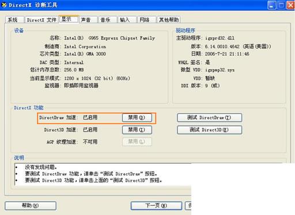Click the AGP 纹理加速 status '不可用'
Screen dimensions: 295x215
(90, 142)
